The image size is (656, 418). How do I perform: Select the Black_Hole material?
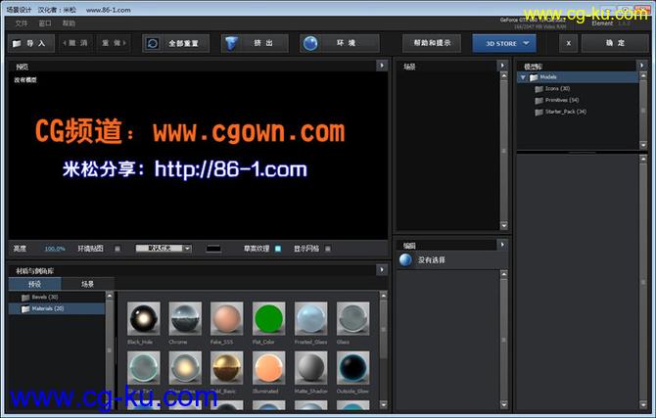pos(144,319)
